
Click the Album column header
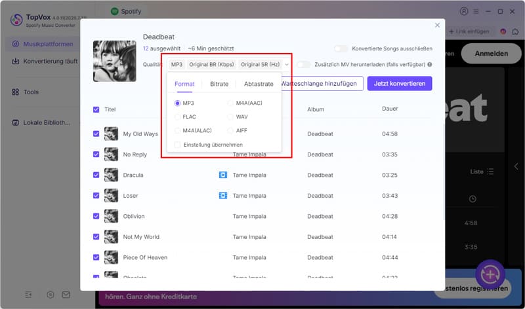tap(316, 109)
